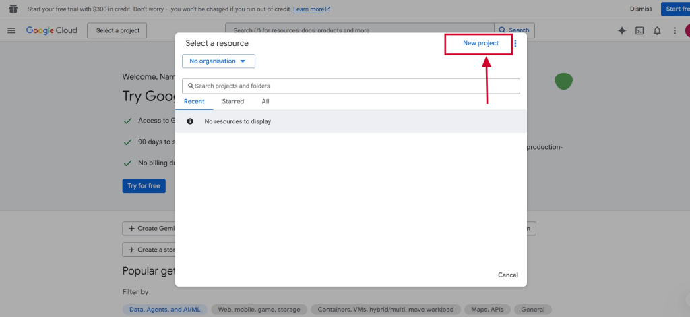Select Data, Agents, and AI/ML filter chip
690x317 pixels.
(165, 310)
